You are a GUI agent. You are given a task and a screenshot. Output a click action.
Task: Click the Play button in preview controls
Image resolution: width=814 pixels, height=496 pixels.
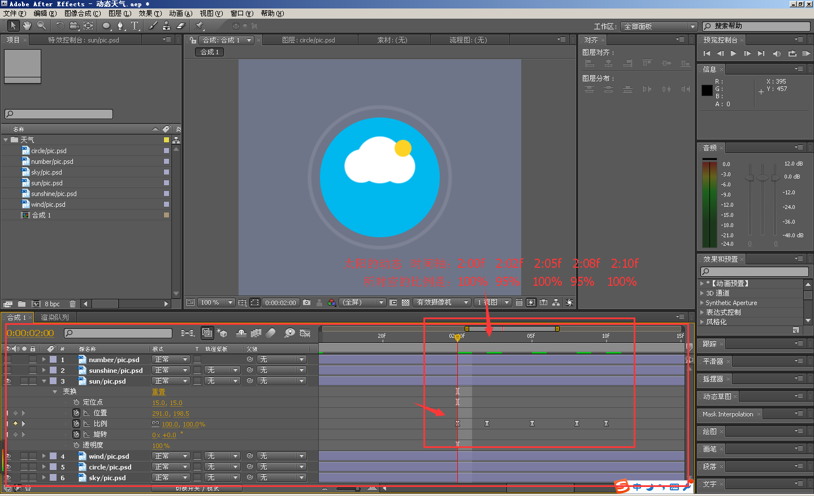[734, 54]
